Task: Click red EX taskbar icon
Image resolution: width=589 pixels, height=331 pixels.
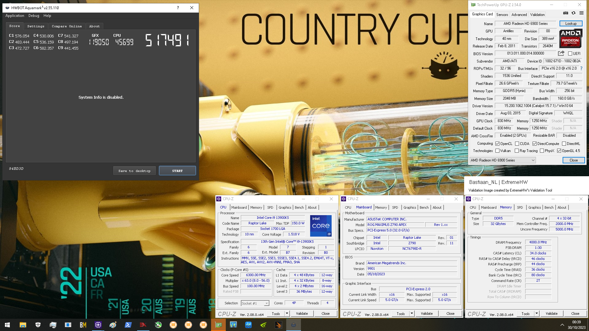Action: click(x=143, y=325)
